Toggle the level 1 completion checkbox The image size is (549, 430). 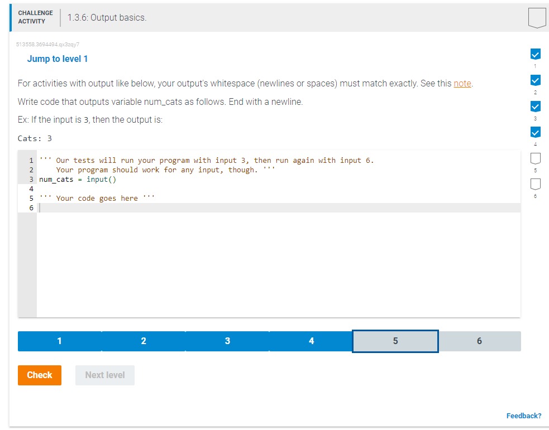click(535, 54)
